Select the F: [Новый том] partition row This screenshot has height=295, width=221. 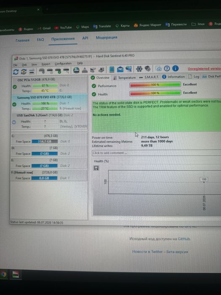point(49,175)
